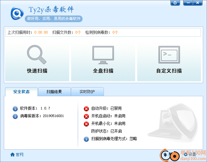Open the 设置 settings button
Image resolution: width=207 pixels, height=162 pixels.
coord(190,154)
